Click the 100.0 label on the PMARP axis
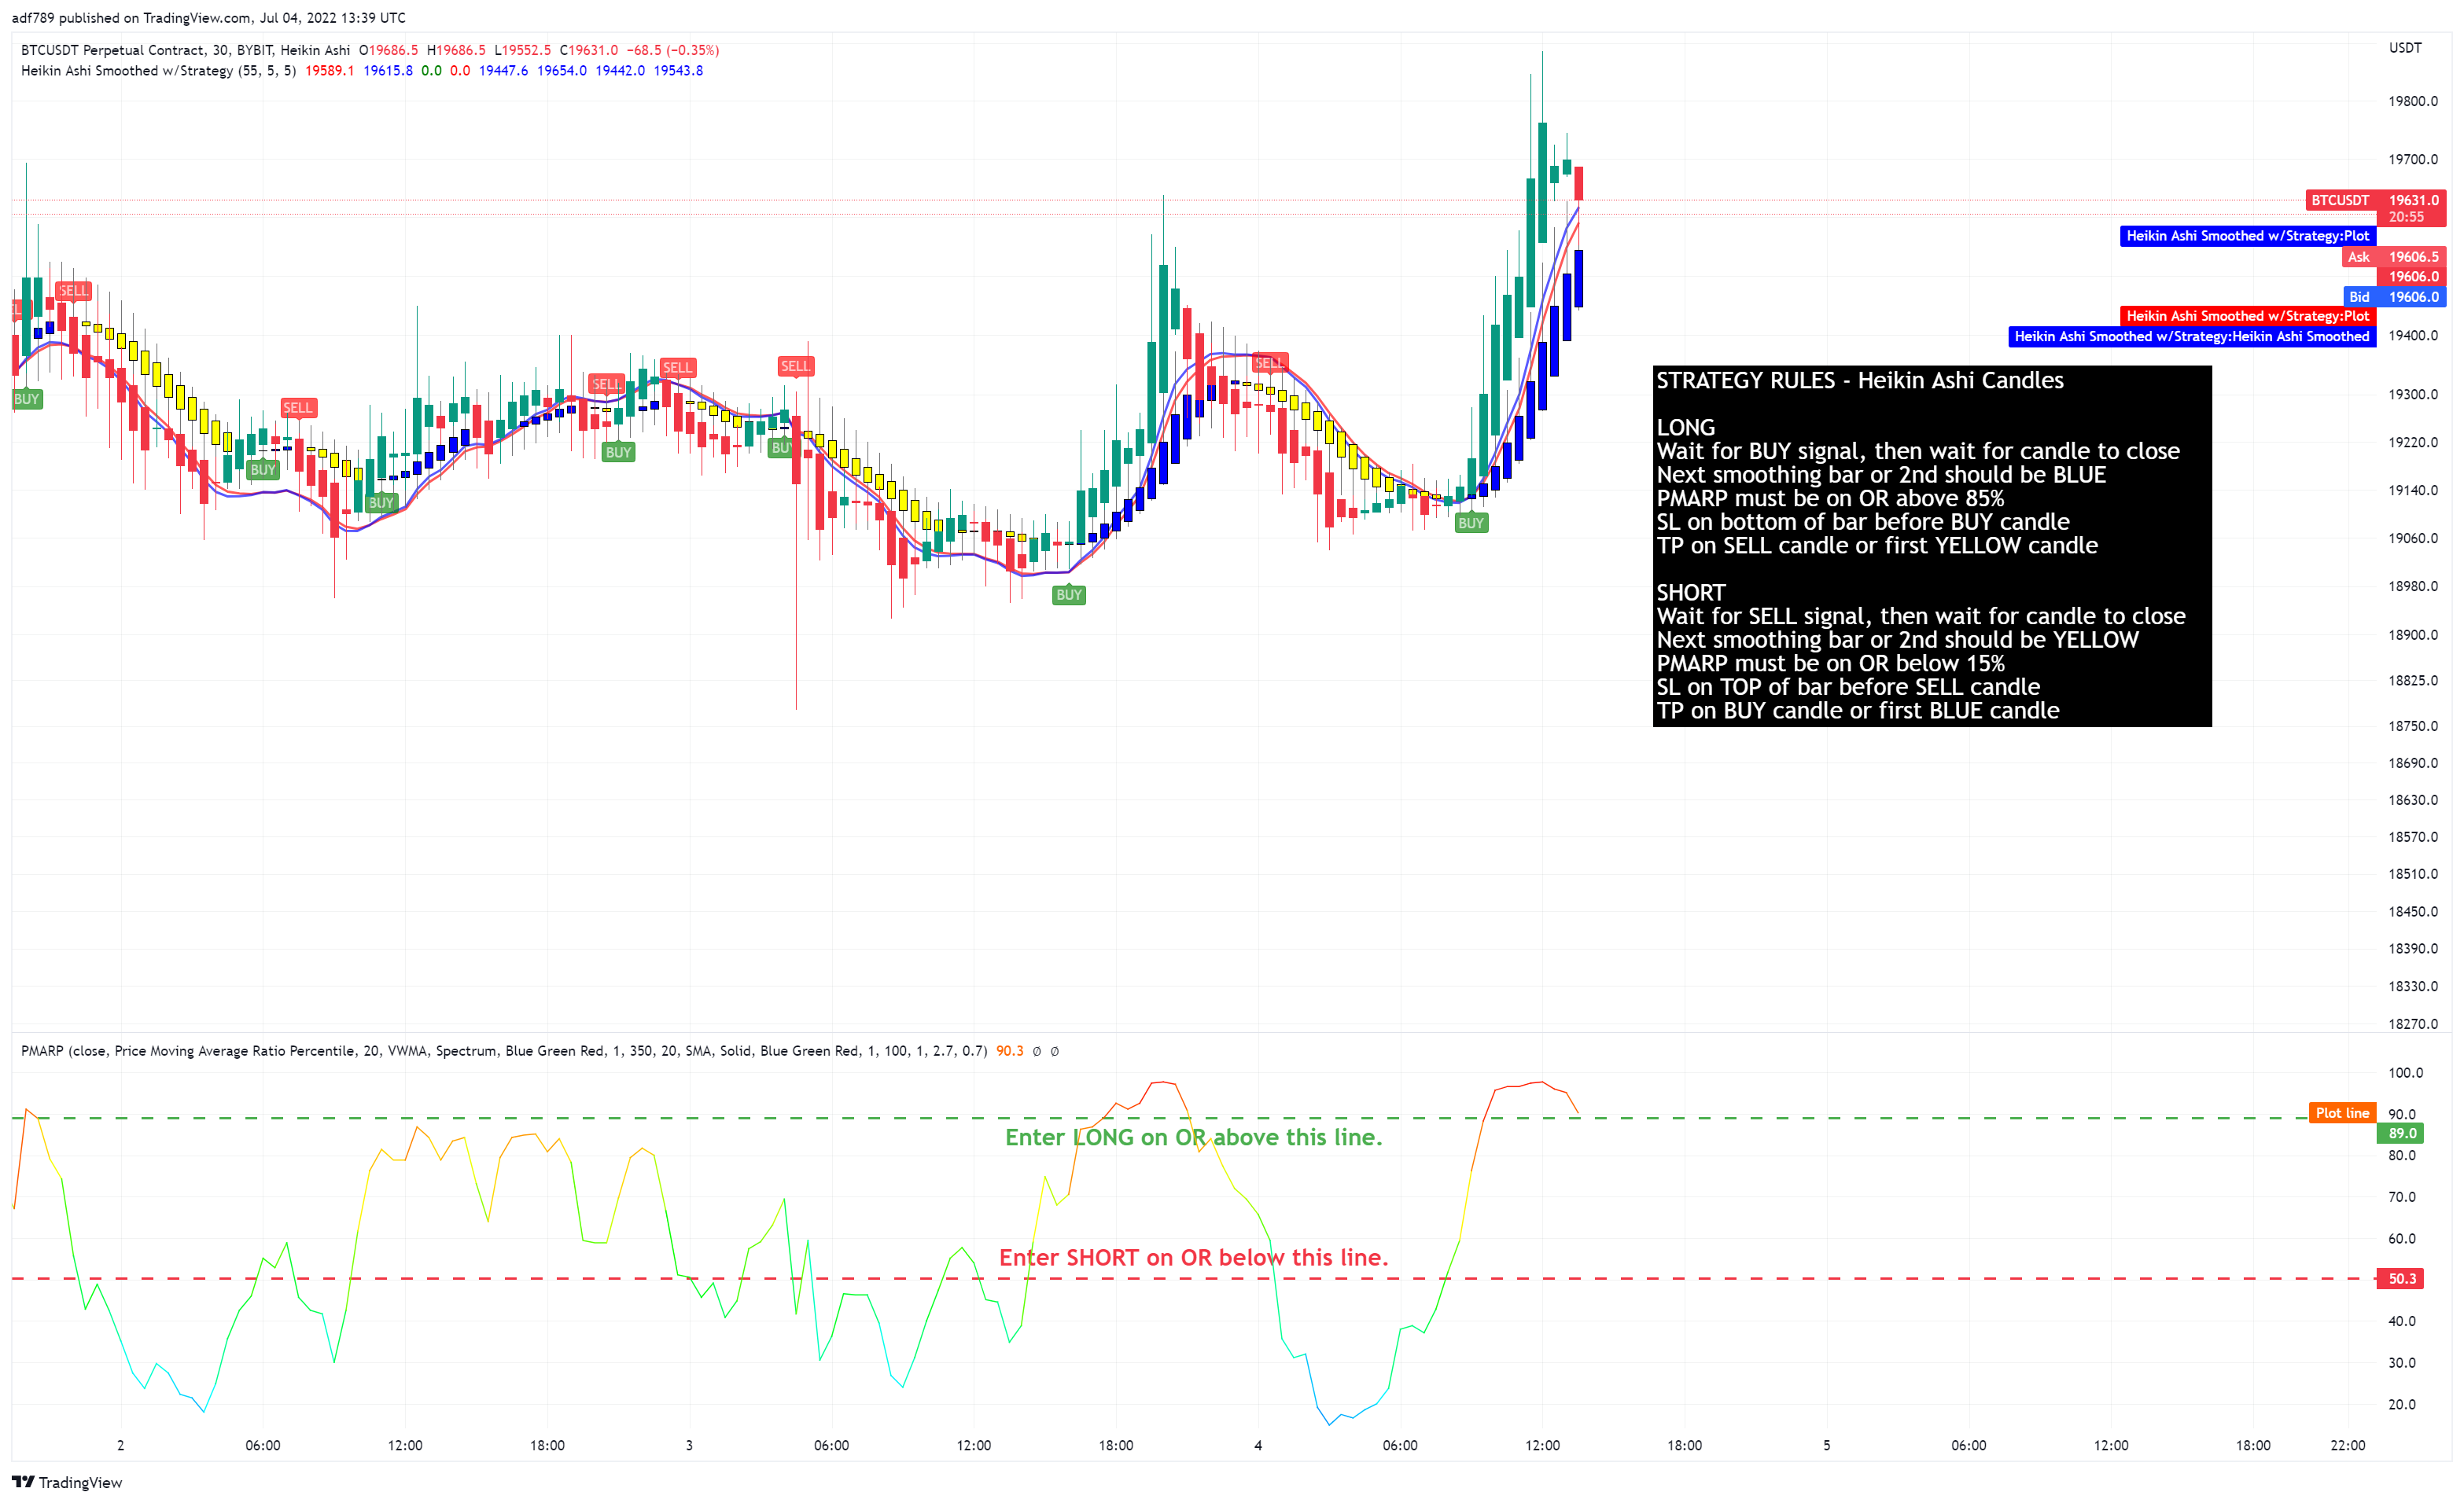Viewport: 2464px width, 1503px height. point(2405,1073)
